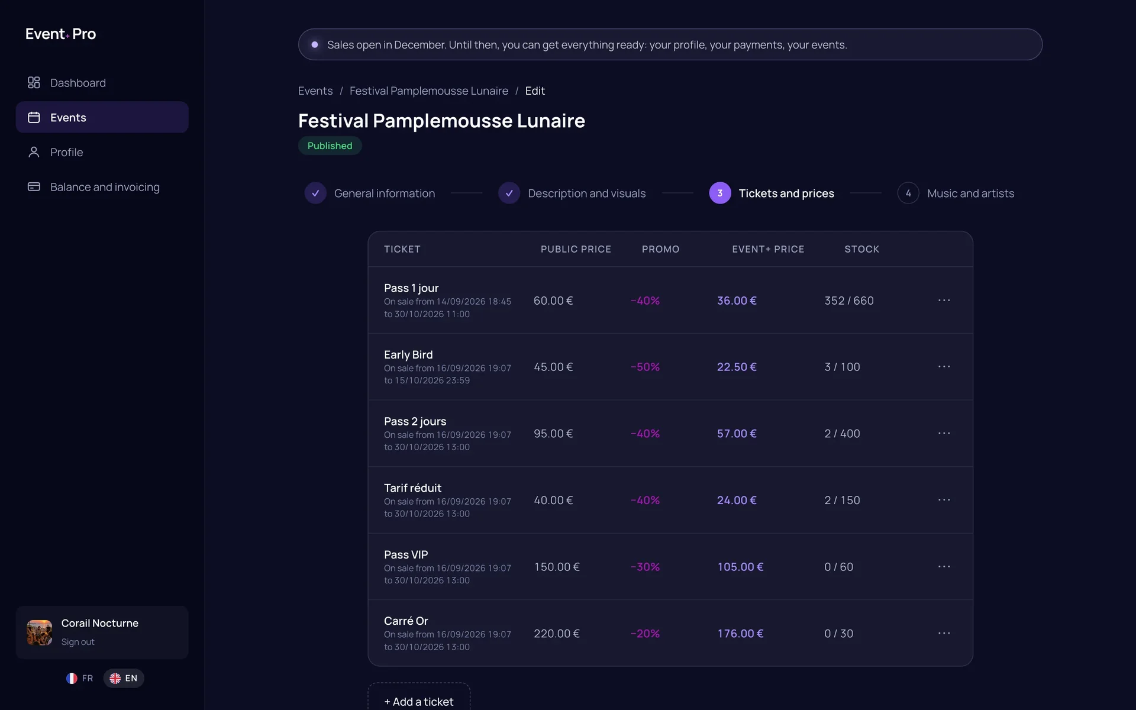The width and height of the screenshot is (1136, 710).
Task: Click the Event Pro logo
Action: tap(60, 34)
